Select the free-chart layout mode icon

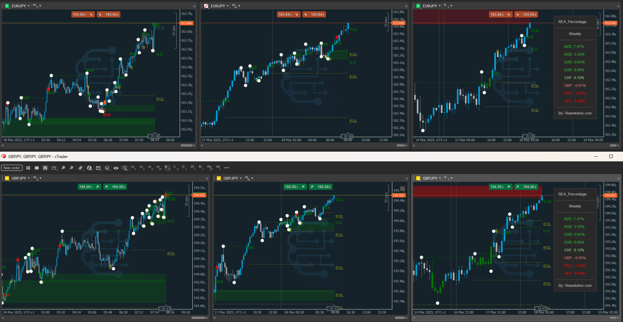(45, 168)
